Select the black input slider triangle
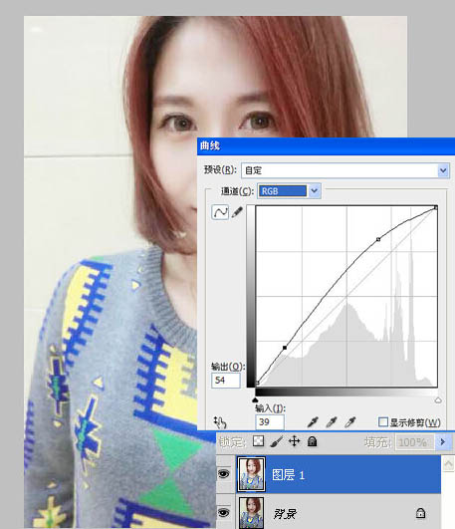The height and width of the screenshot is (529, 455). pyautogui.click(x=255, y=400)
